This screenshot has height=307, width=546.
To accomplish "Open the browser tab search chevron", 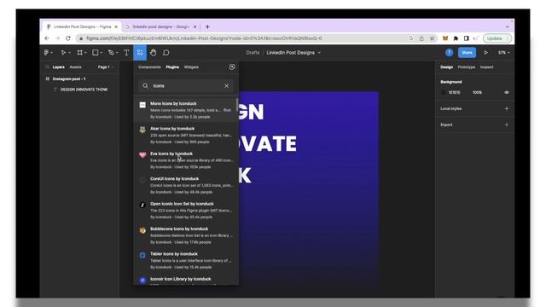I will coord(508,26).
